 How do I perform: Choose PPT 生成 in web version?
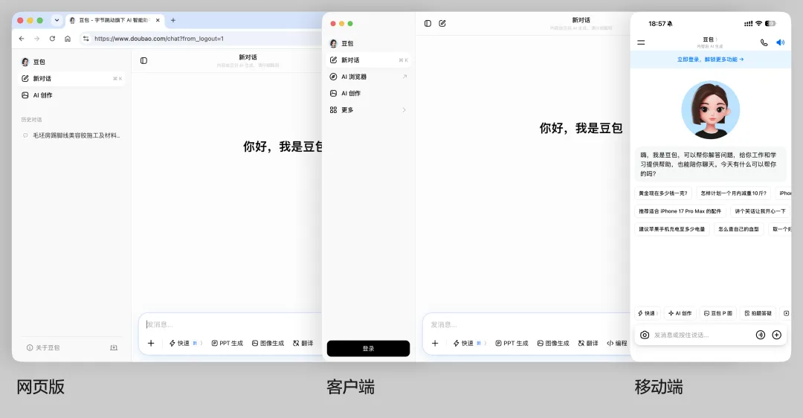(228, 343)
